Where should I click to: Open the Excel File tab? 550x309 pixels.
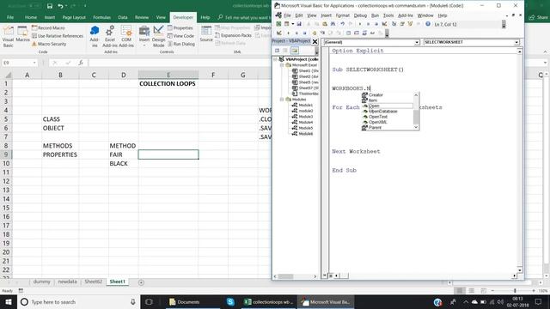click(x=10, y=17)
